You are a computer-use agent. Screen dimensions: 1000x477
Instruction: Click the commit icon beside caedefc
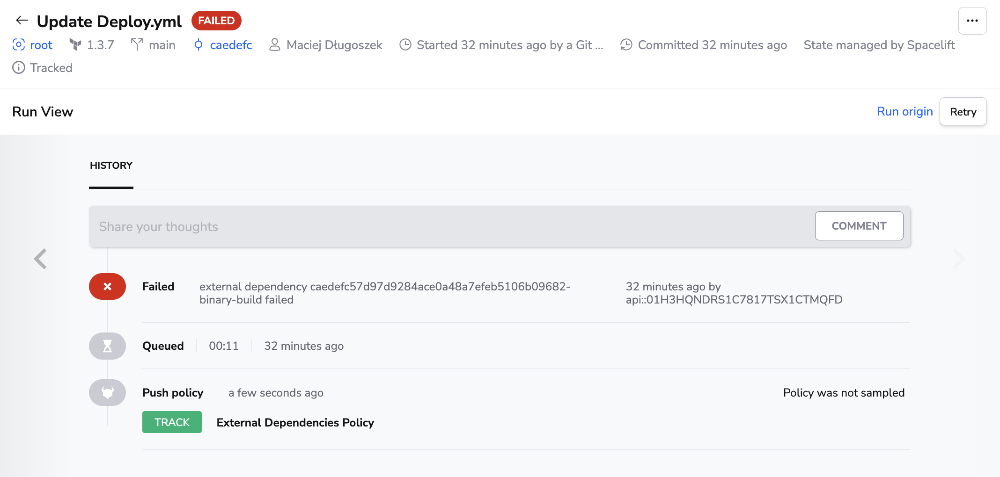(x=199, y=45)
